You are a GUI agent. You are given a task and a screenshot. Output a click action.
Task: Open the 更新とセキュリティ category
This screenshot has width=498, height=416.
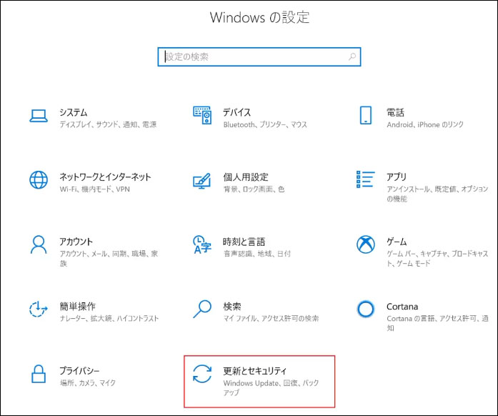255,371
